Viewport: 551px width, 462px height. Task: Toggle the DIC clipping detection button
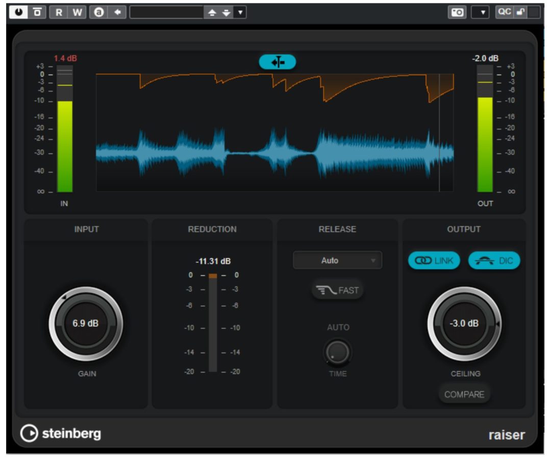coord(494,260)
